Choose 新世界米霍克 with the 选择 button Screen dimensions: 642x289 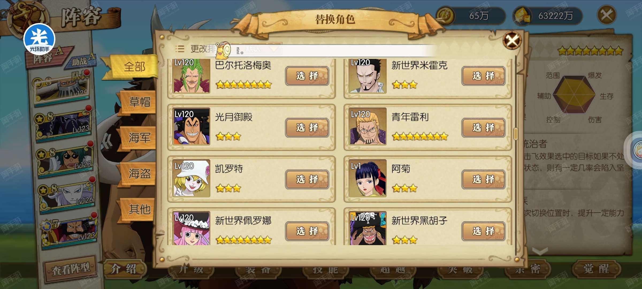click(x=483, y=76)
